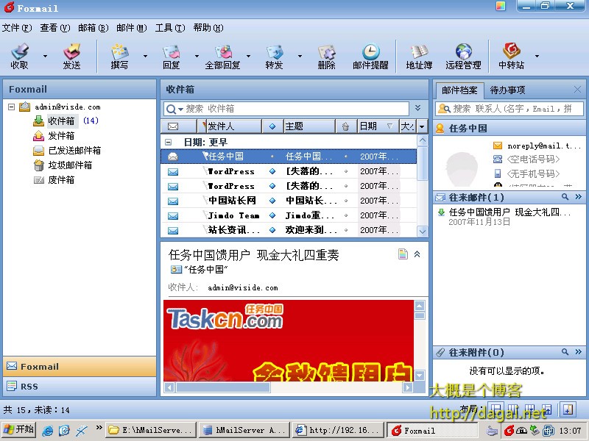
Task: Expand the 往来邮件 section chevron
Action: (x=578, y=196)
